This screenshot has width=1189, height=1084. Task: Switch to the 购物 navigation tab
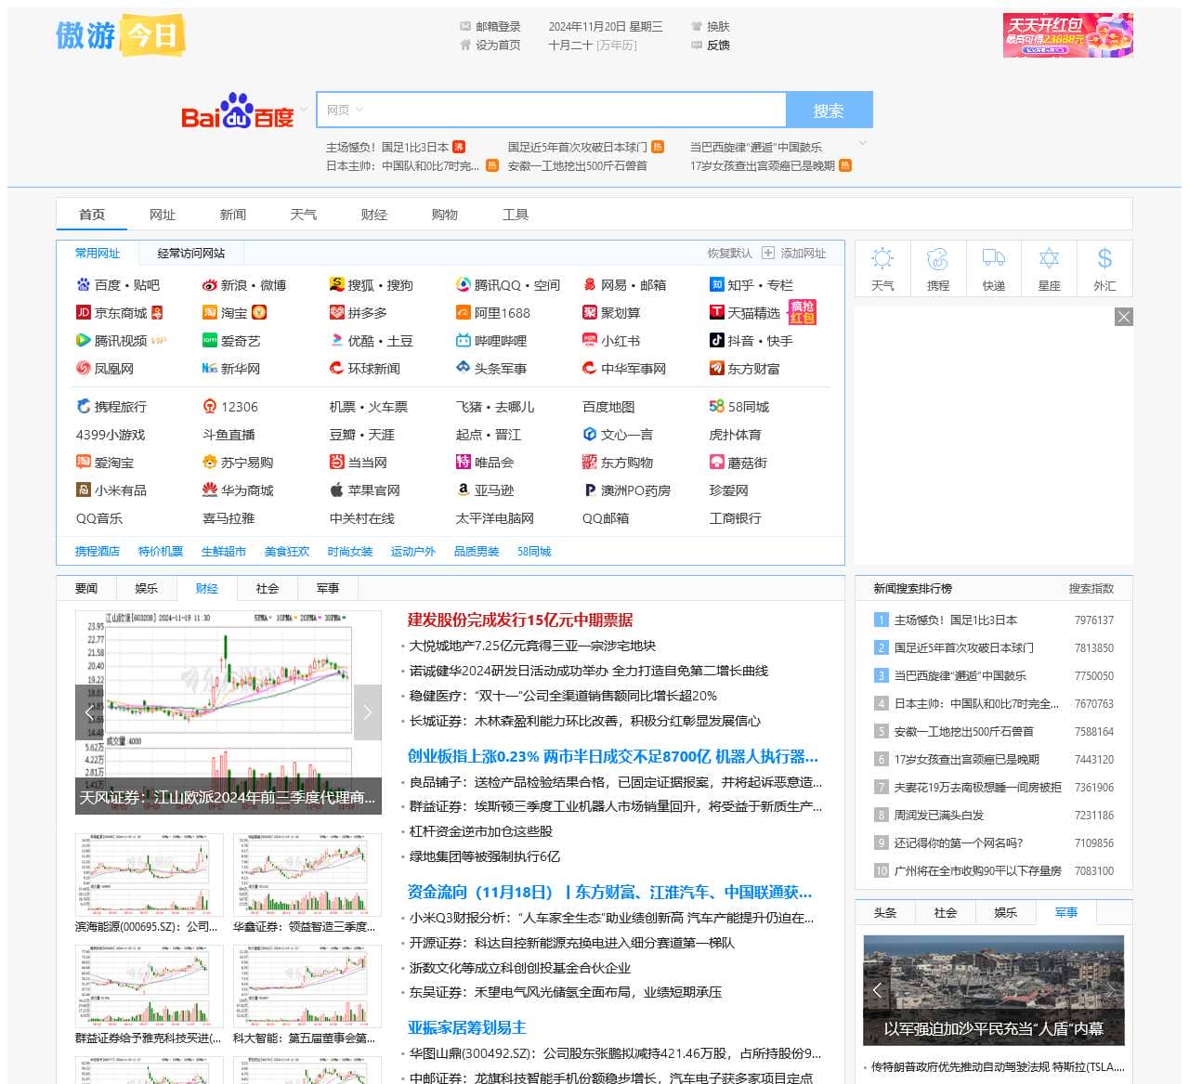[x=445, y=215]
